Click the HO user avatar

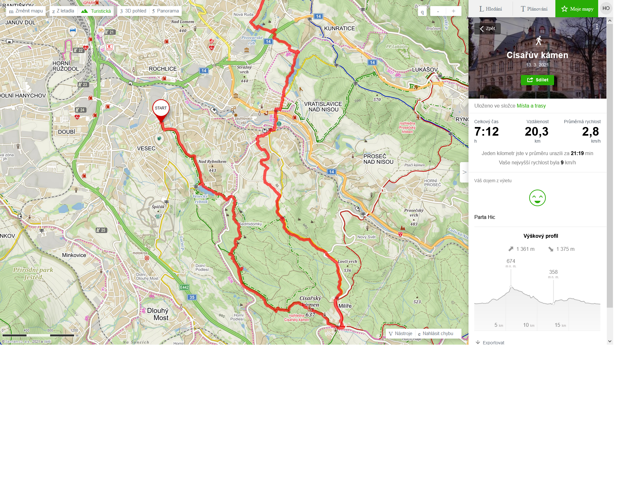tap(606, 8)
